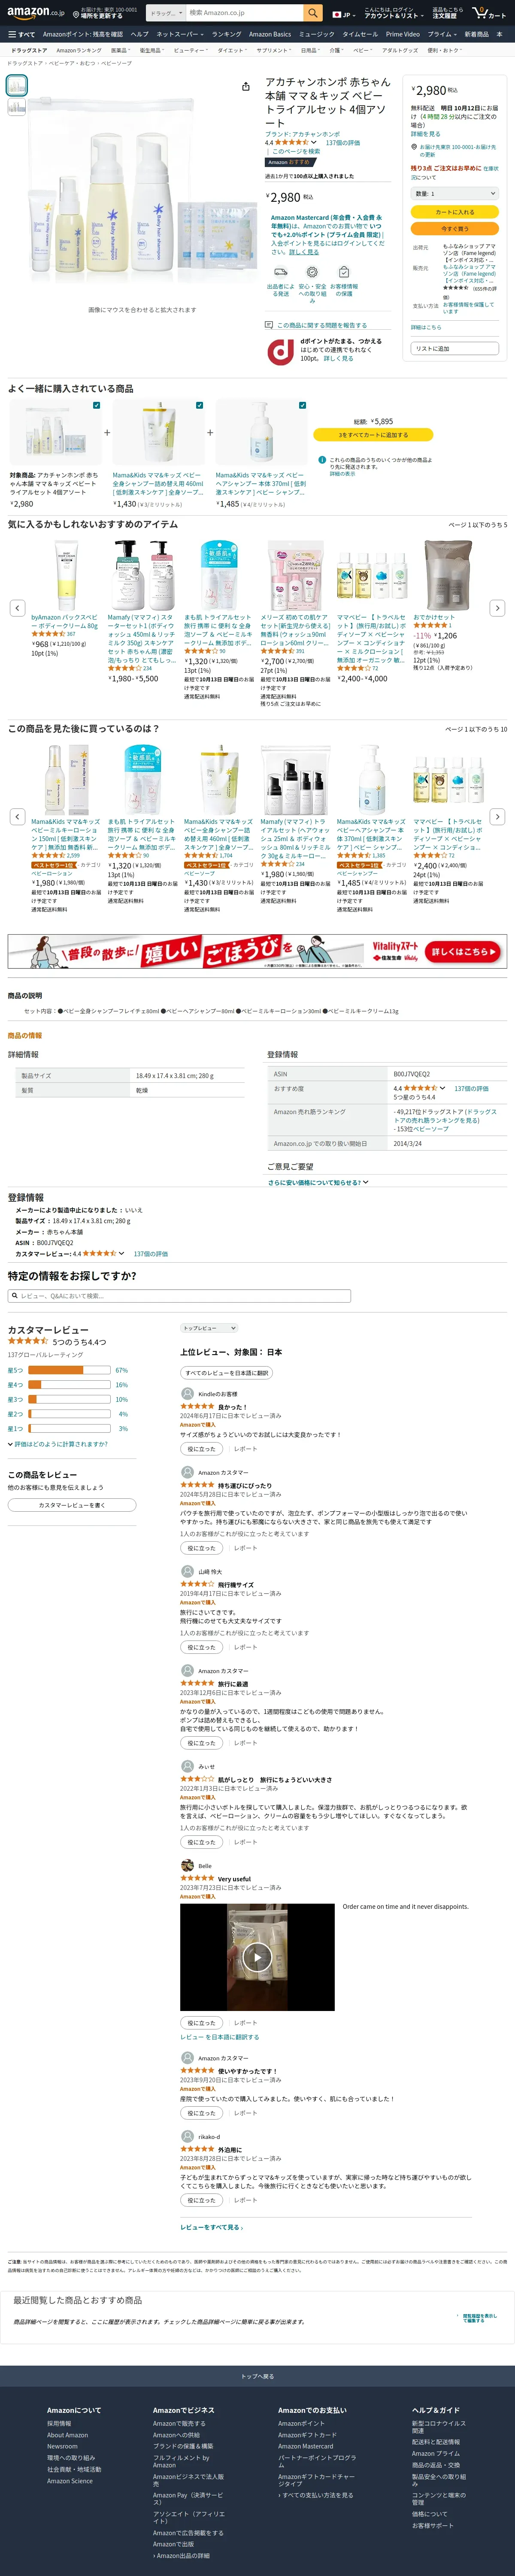Go to next 'この商品を見た後に' carousel arrow
Screen dimensions: 515x2576
[x=498, y=816]
